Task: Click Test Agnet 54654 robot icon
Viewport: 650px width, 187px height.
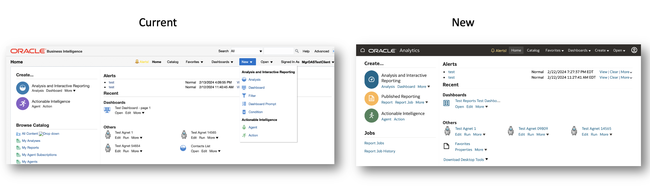Action: tap(108, 148)
